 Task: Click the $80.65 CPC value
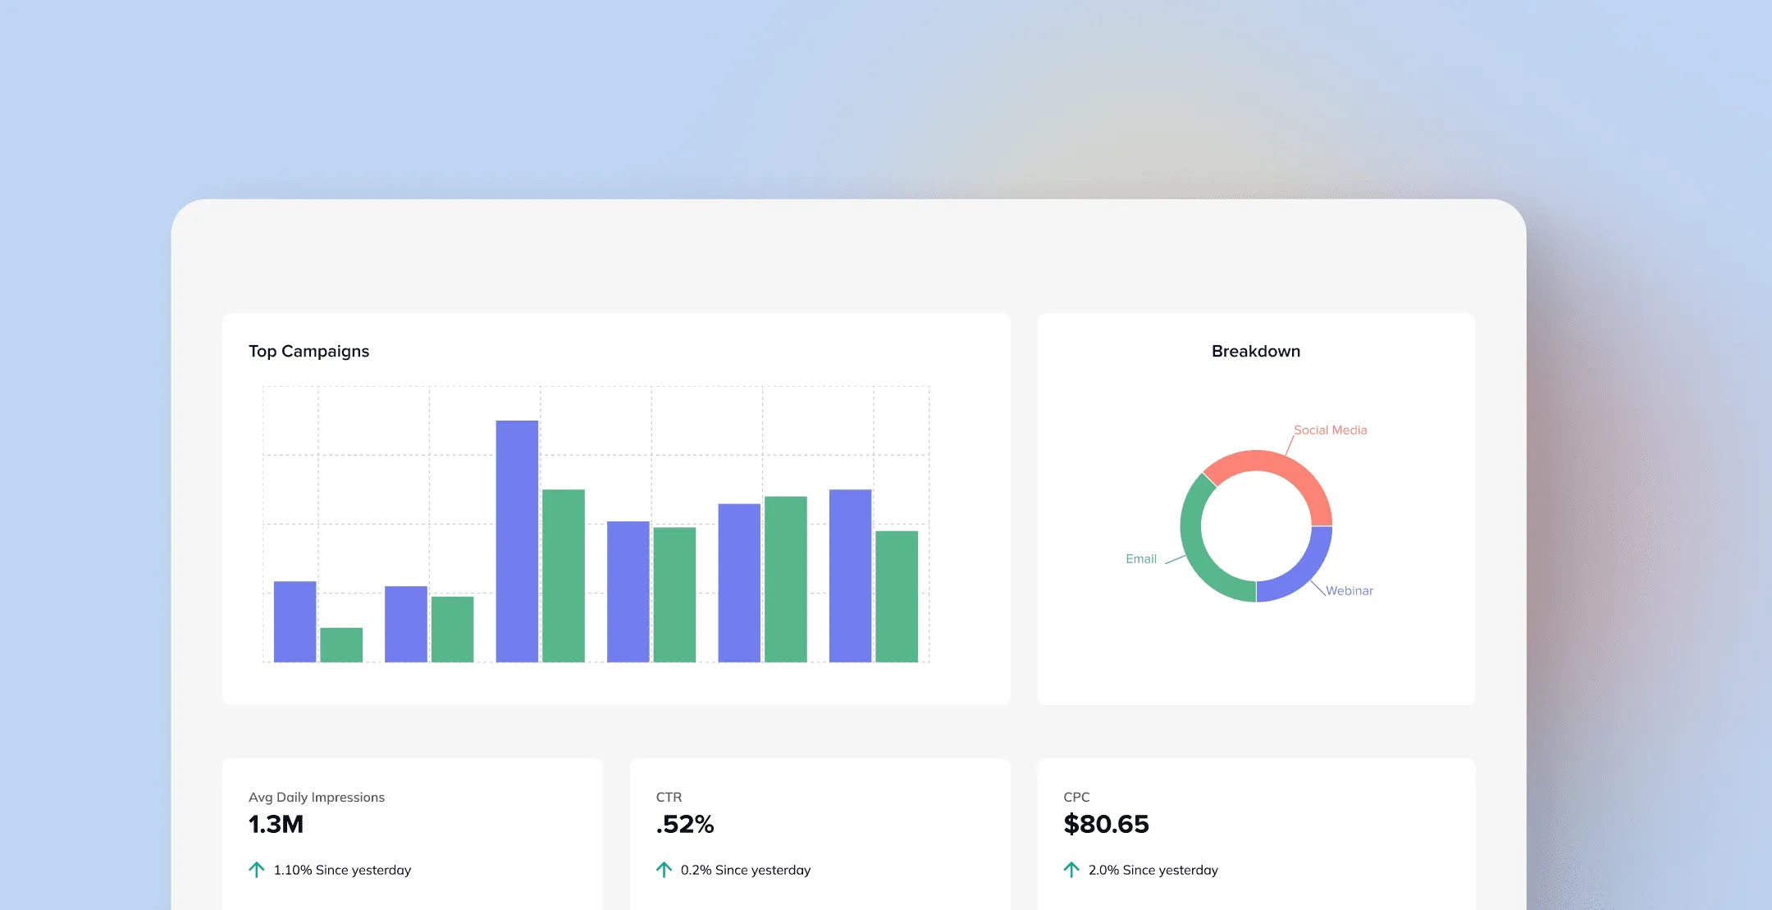[1106, 824]
